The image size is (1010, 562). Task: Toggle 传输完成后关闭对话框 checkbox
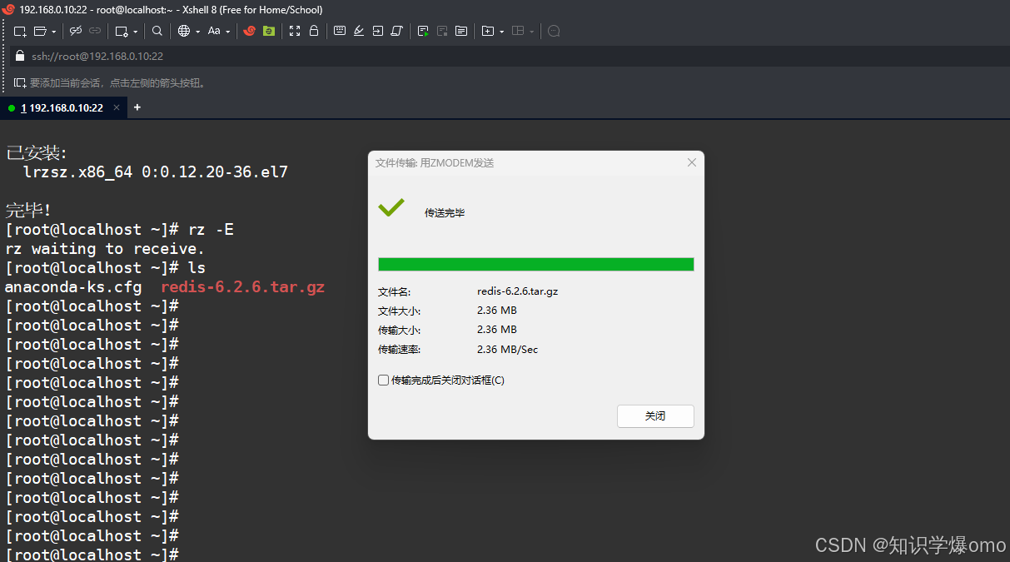384,380
